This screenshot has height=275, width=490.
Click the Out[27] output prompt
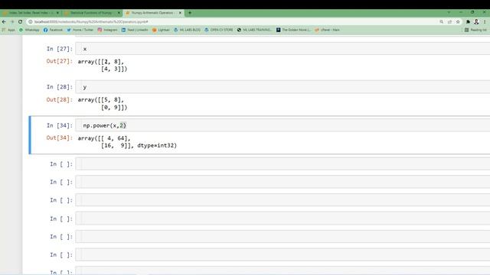60,61
